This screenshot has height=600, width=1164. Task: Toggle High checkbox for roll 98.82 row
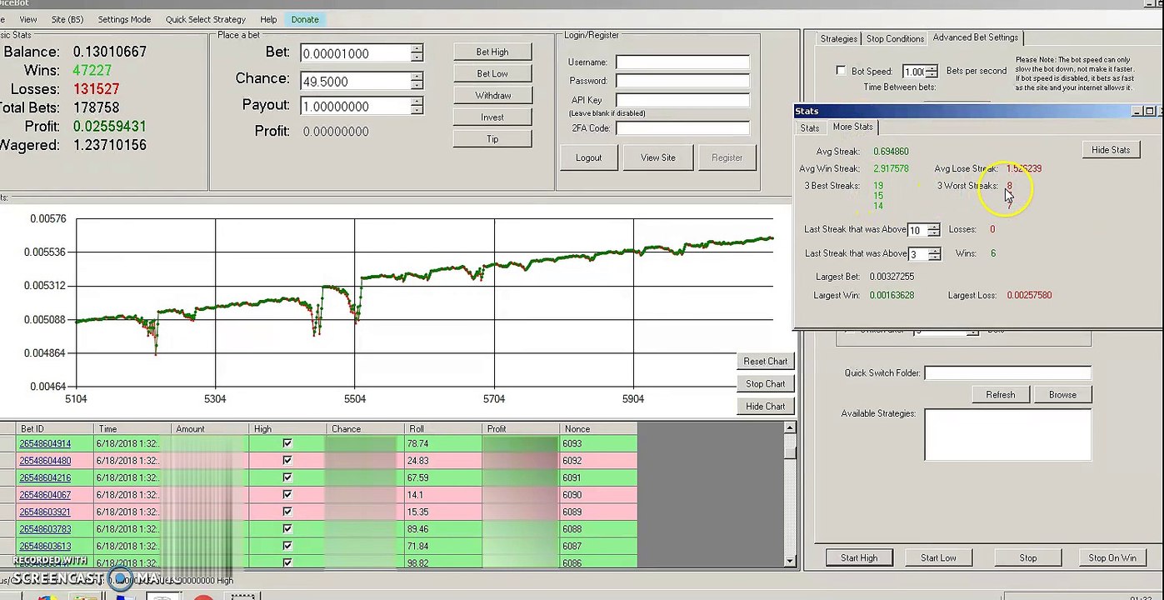(x=287, y=562)
